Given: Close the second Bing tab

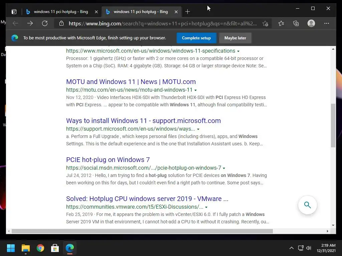Looking at the screenshot, I should [x=176, y=12].
